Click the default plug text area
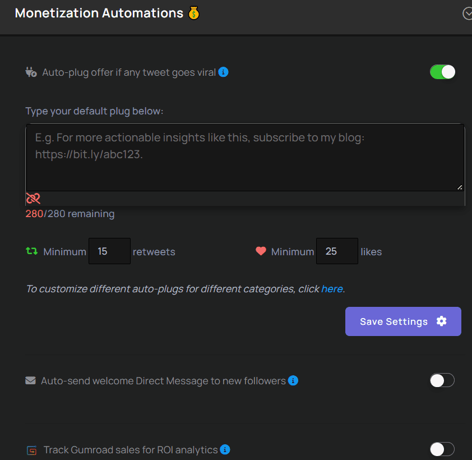472x460 pixels. pos(244,156)
